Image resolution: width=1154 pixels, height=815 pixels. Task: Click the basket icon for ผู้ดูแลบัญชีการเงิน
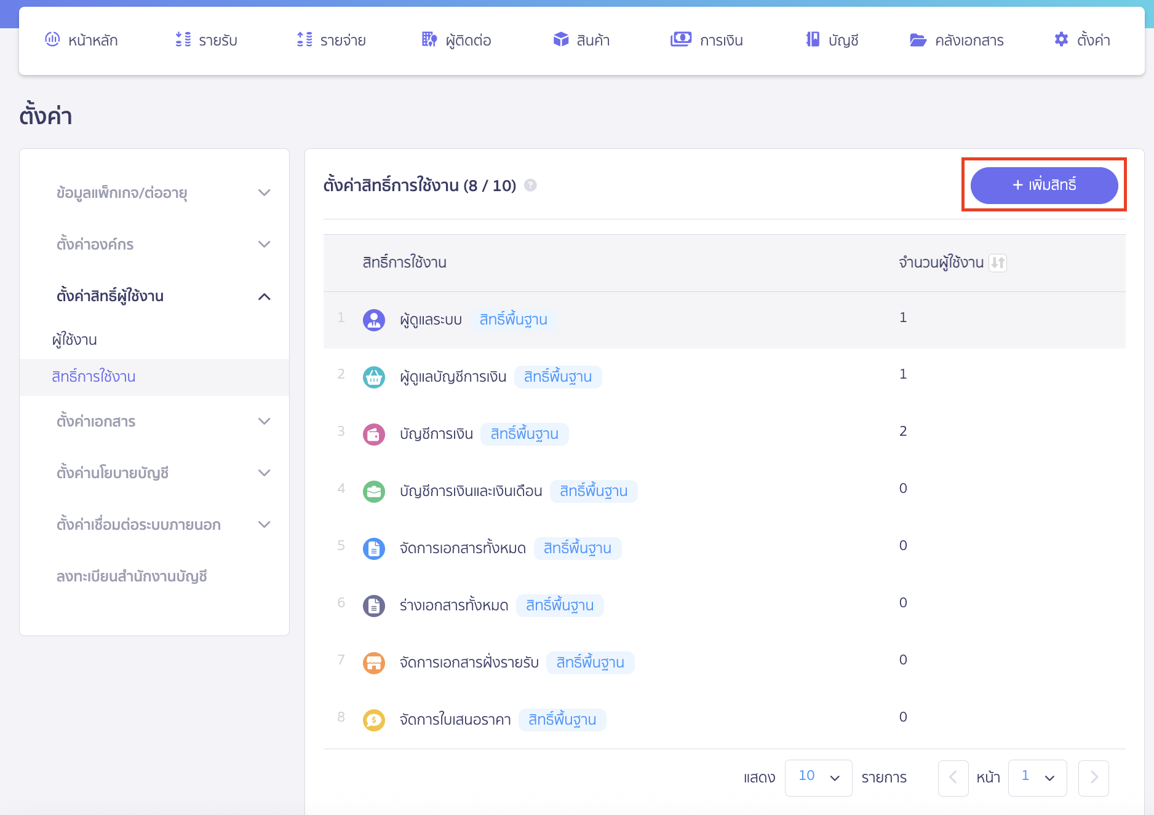coord(373,377)
